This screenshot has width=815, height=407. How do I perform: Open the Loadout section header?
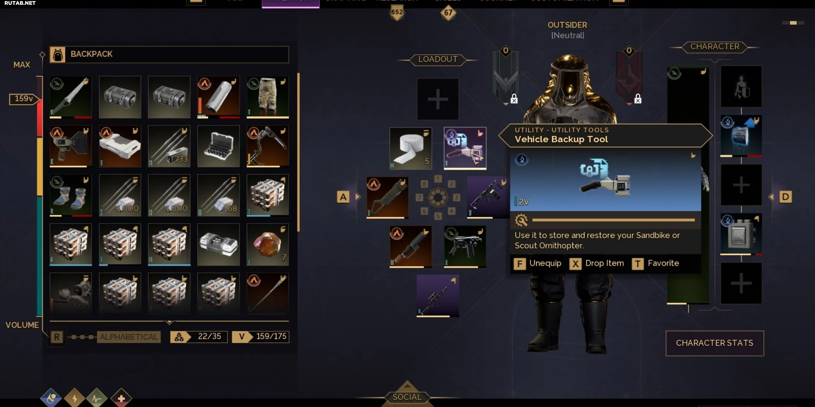pyautogui.click(x=438, y=59)
